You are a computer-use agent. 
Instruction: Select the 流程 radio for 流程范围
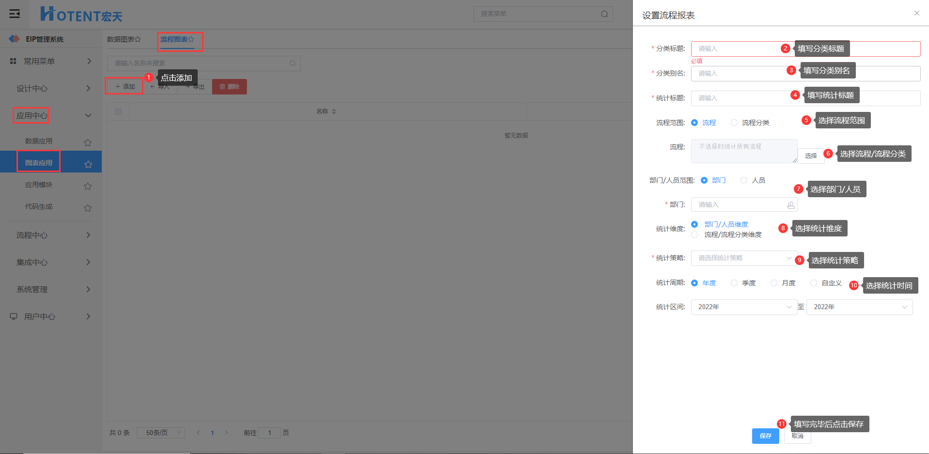click(x=694, y=123)
